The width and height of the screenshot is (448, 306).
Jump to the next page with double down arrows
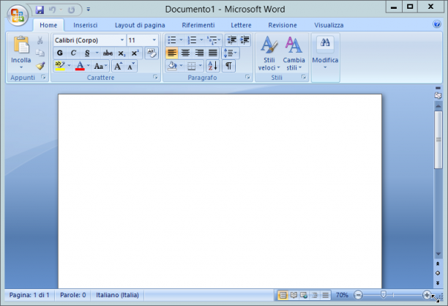click(x=438, y=283)
